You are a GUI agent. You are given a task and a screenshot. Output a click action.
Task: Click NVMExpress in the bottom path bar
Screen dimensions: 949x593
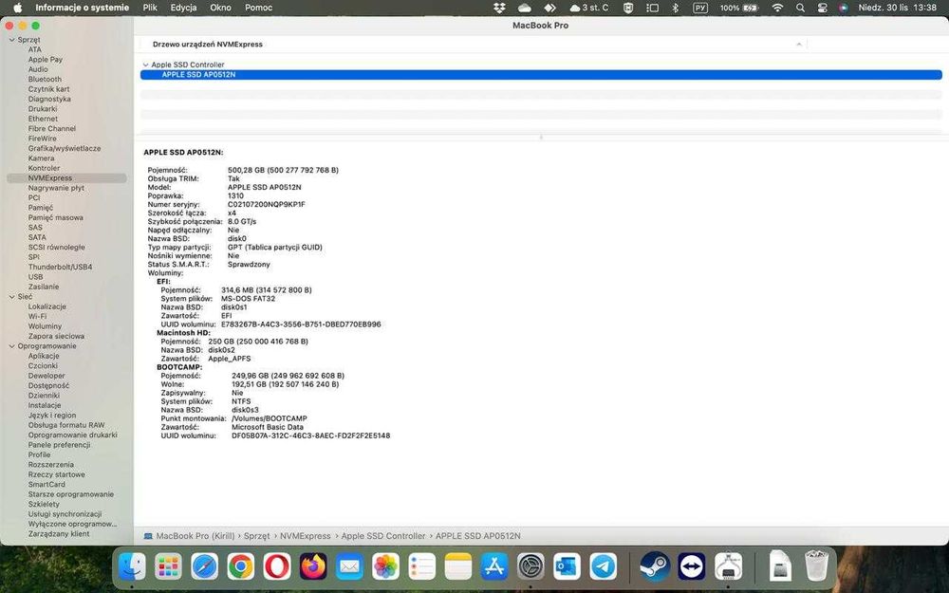(305, 536)
